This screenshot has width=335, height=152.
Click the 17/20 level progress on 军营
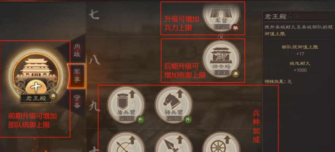pyautogui.click(x=221, y=27)
